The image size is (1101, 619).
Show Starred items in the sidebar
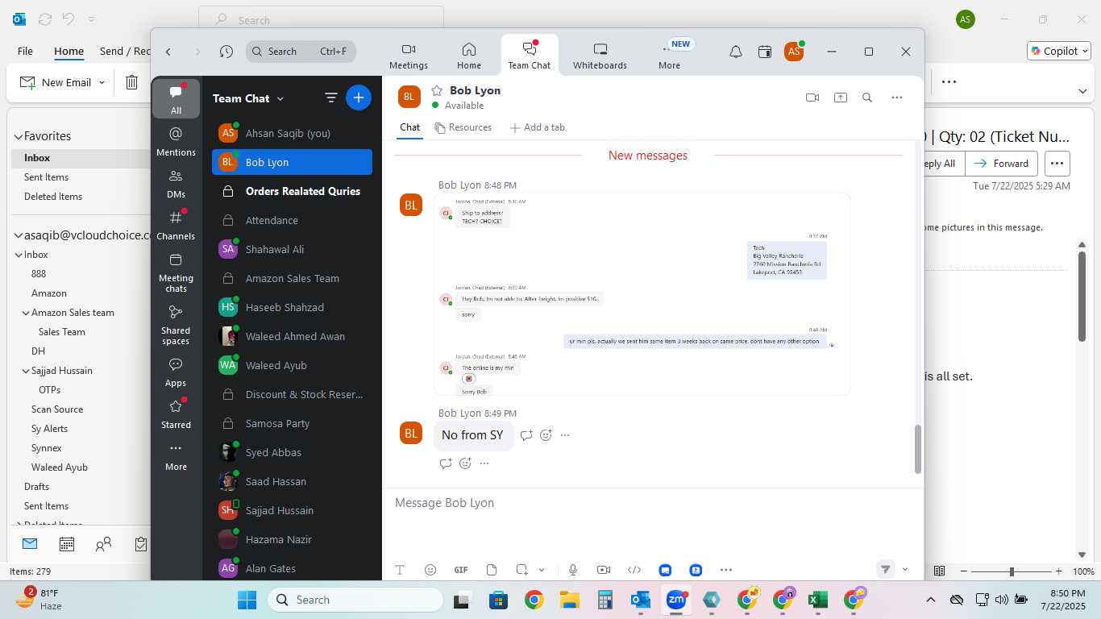click(x=176, y=414)
